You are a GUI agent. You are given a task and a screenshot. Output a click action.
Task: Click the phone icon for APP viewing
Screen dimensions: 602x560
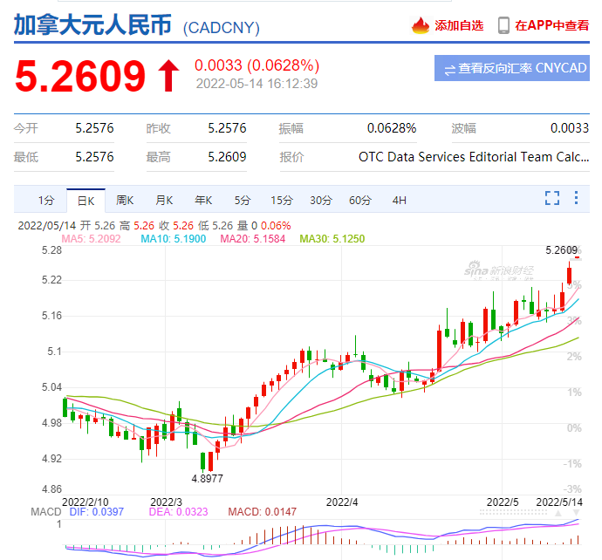[x=503, y=25]
